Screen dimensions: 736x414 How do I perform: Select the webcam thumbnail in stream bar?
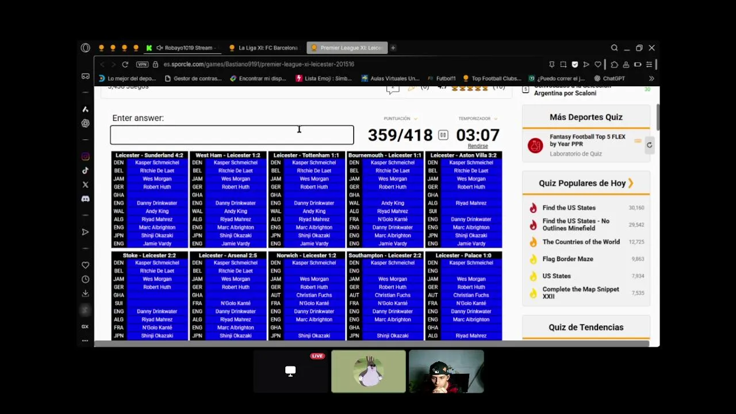click(x=446, y=371)
